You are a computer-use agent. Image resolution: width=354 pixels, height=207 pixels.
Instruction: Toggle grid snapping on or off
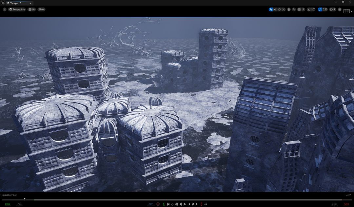pyautogui.click(x=299, y=9)
